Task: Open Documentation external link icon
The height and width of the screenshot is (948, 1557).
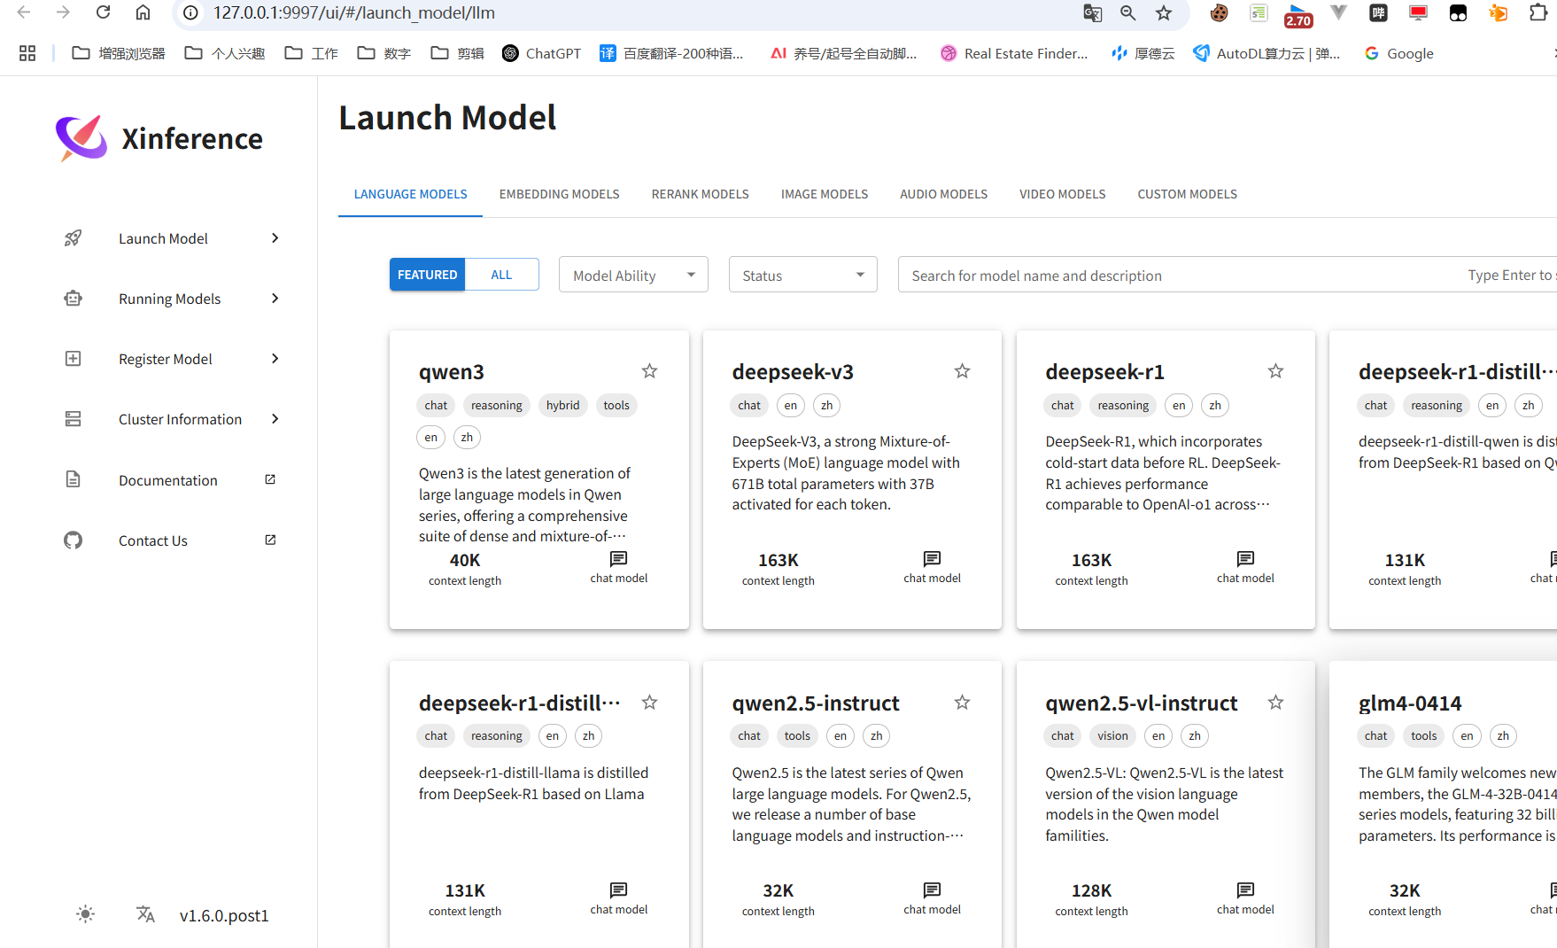Action: [271, 479]
